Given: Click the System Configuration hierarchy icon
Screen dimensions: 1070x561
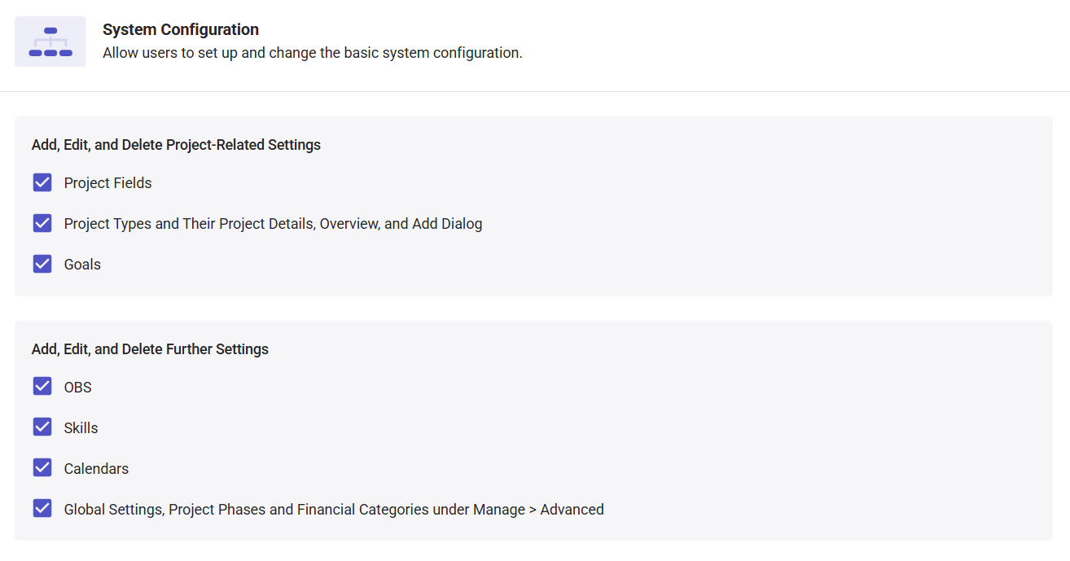Looking at the screenshot, I should (50, 42).
